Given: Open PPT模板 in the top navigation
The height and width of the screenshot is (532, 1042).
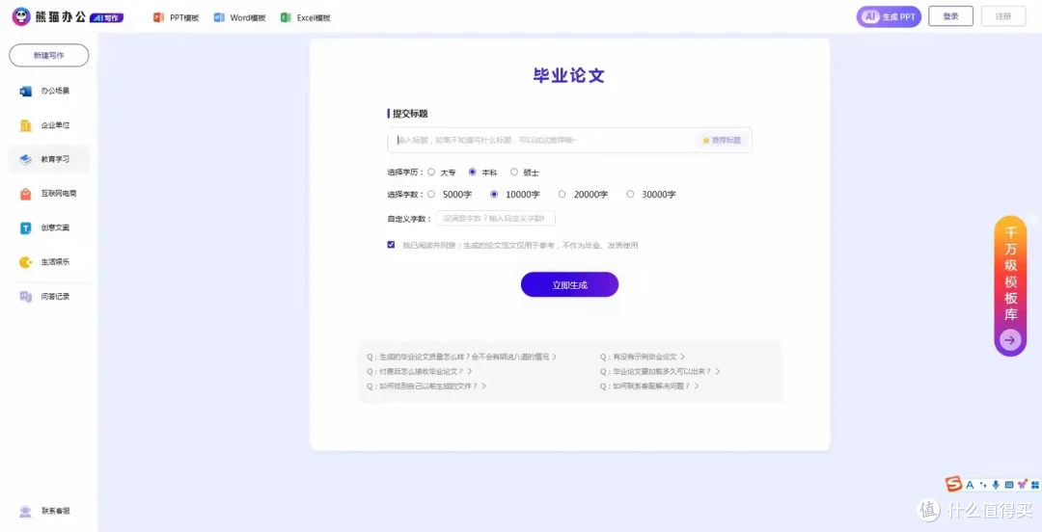Looking at the screenshot, I should [x=177, y=18].
